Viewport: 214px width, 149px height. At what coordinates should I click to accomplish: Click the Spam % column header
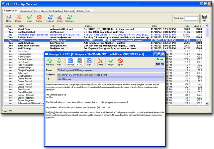tap(197, 26)
